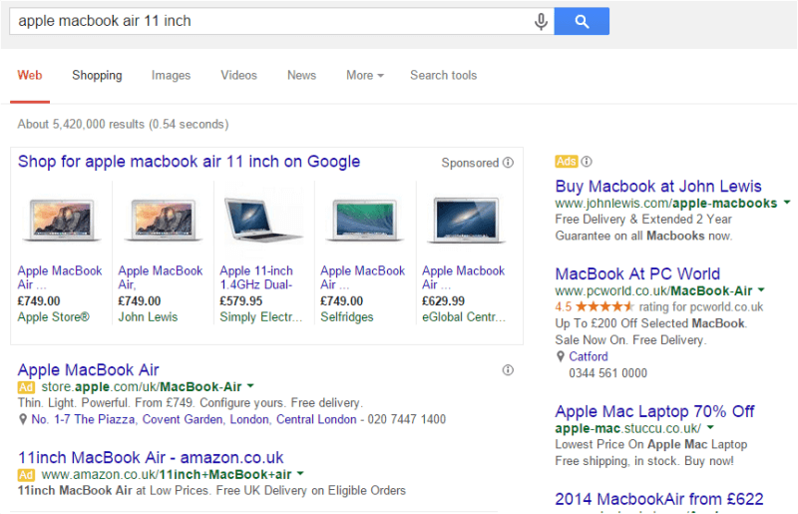Image resolution: width=798 pixels, height=514 pixels.
Task: Open '2014 MacbookAir from £622' ad
Action: pyautogui.click(x=659, y=499)
